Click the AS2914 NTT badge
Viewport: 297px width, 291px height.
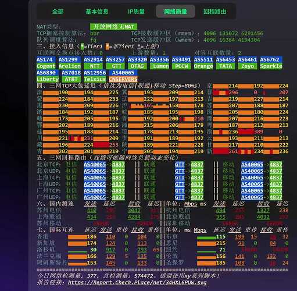pyautogui.click(x=94, y=63)
